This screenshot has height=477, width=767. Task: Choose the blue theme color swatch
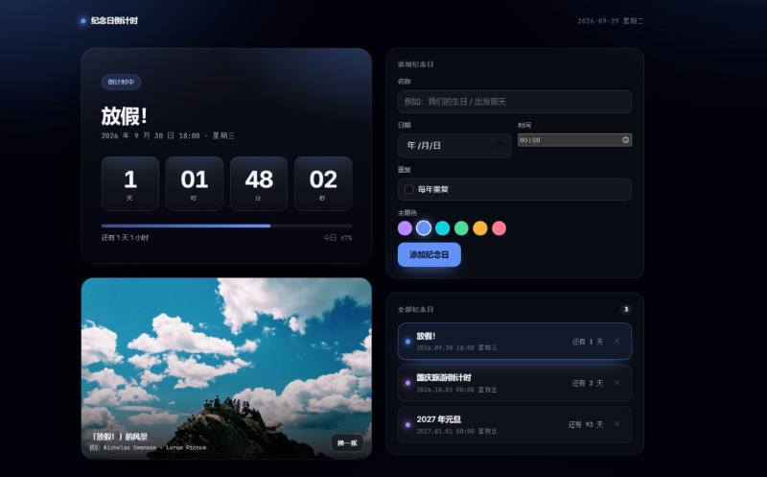pyautogui.click(x=424, y=228)
